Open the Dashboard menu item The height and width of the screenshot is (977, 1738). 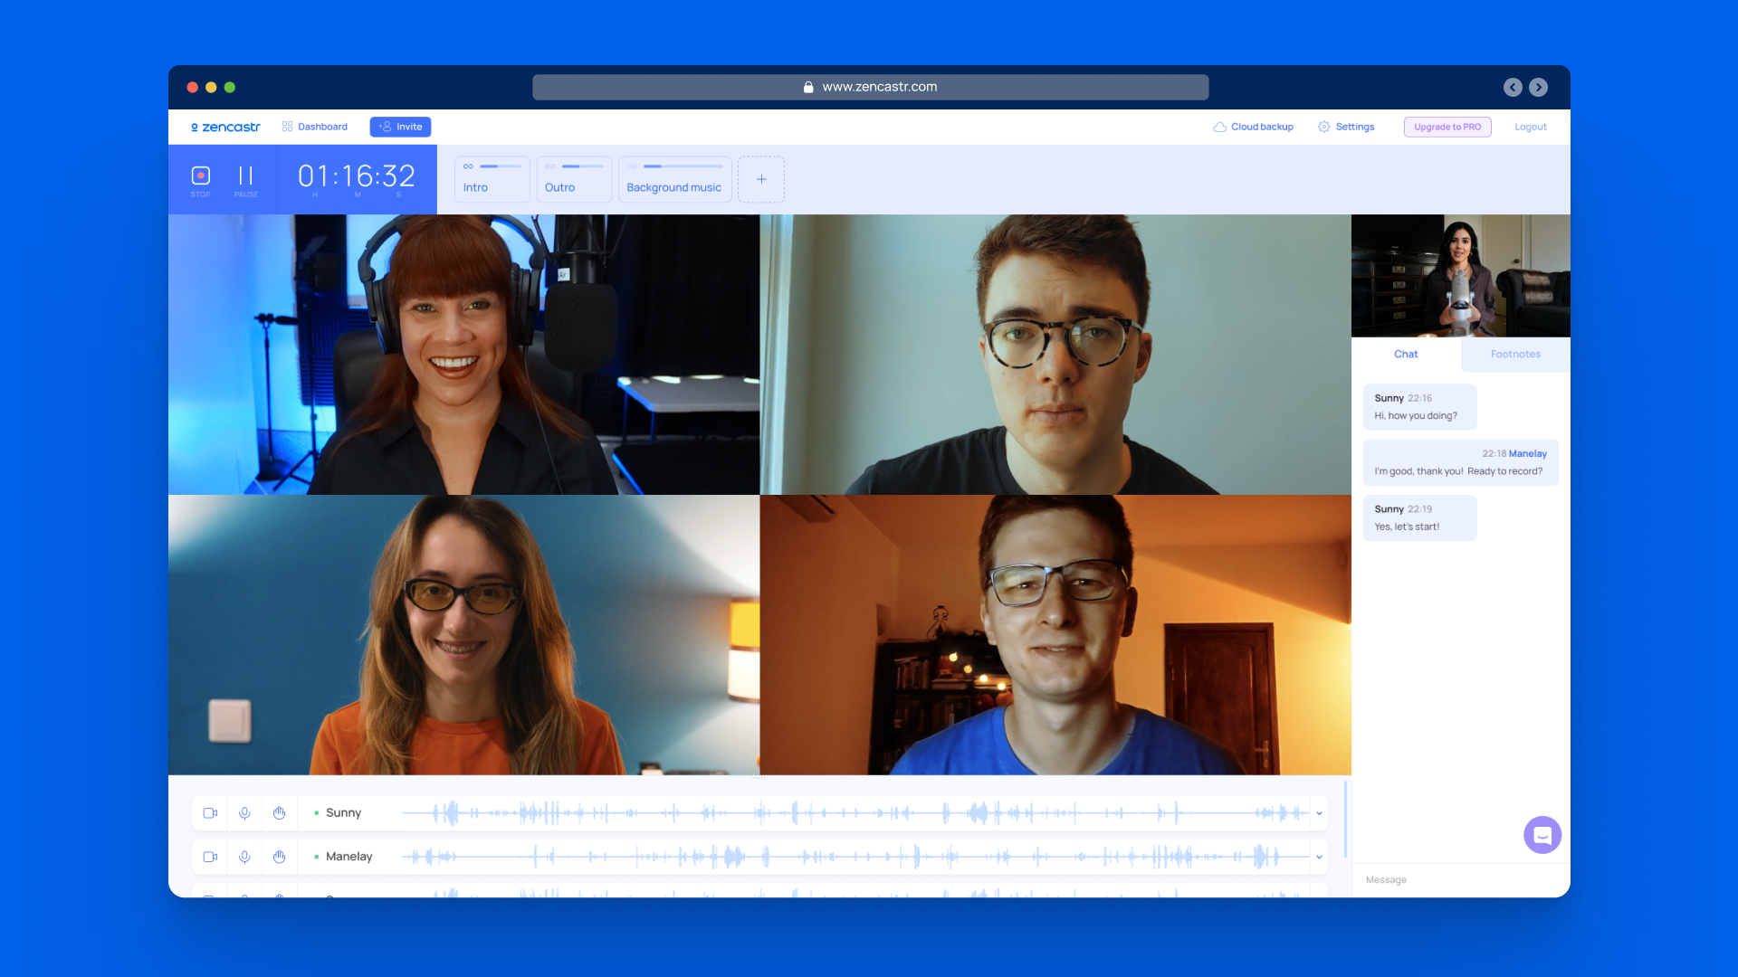coord(315,127)
